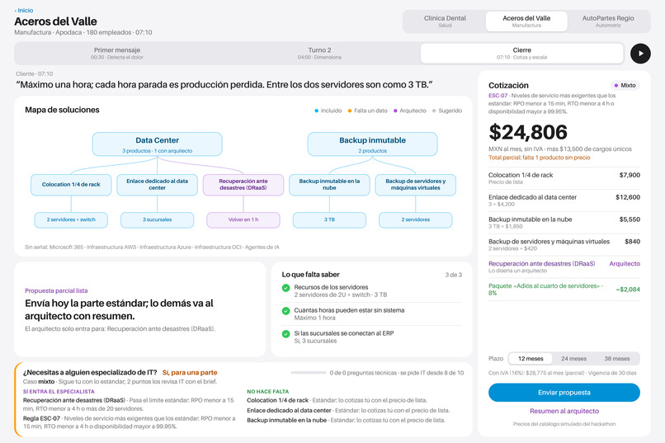The height and width of the screenshot is (443, 665).
Task: Select Backup de servidores y máquinas virtuales node
Action: click(x=416, y=185)
